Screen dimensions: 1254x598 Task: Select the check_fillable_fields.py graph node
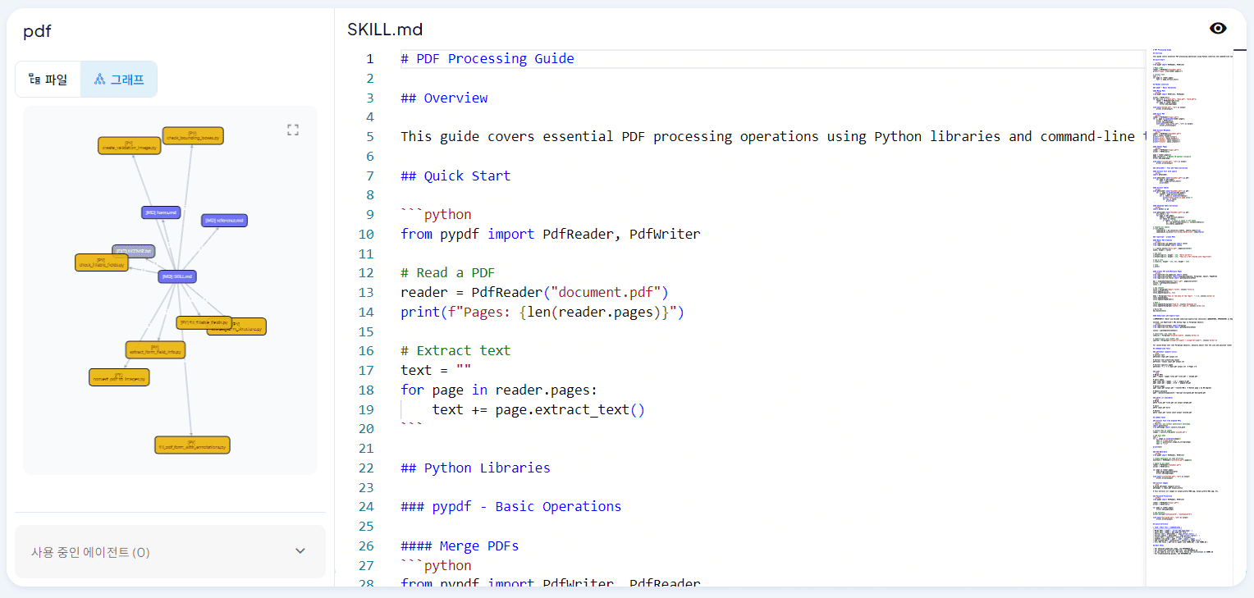[100, 262]
